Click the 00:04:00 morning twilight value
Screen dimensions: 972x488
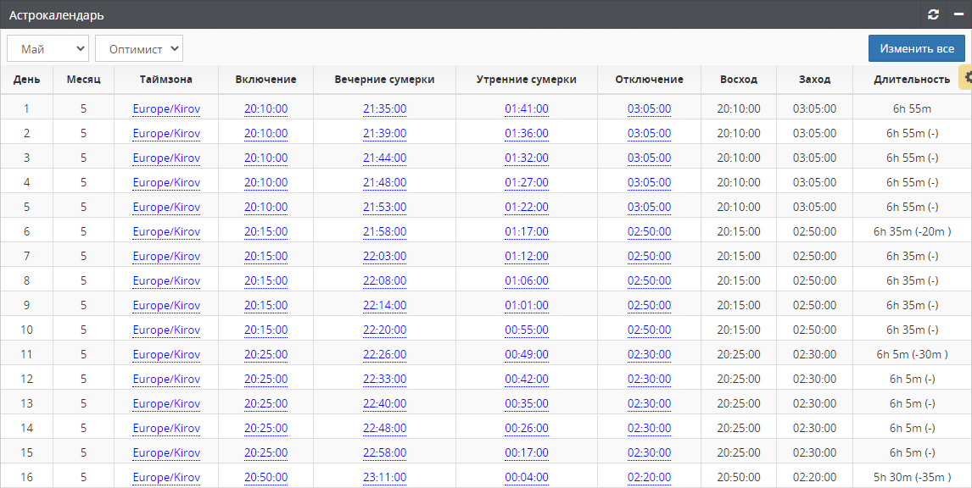point(526,477)
